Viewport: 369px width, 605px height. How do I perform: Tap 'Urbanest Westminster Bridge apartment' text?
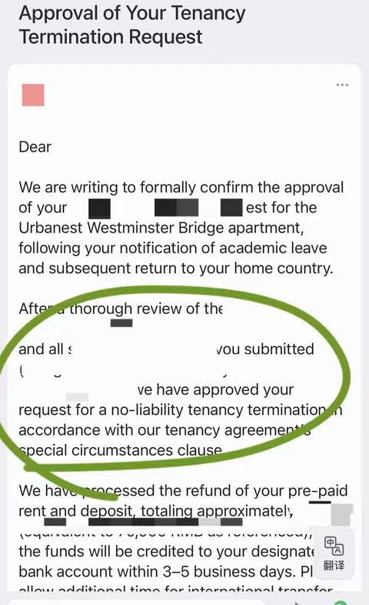tap(161, 228)
